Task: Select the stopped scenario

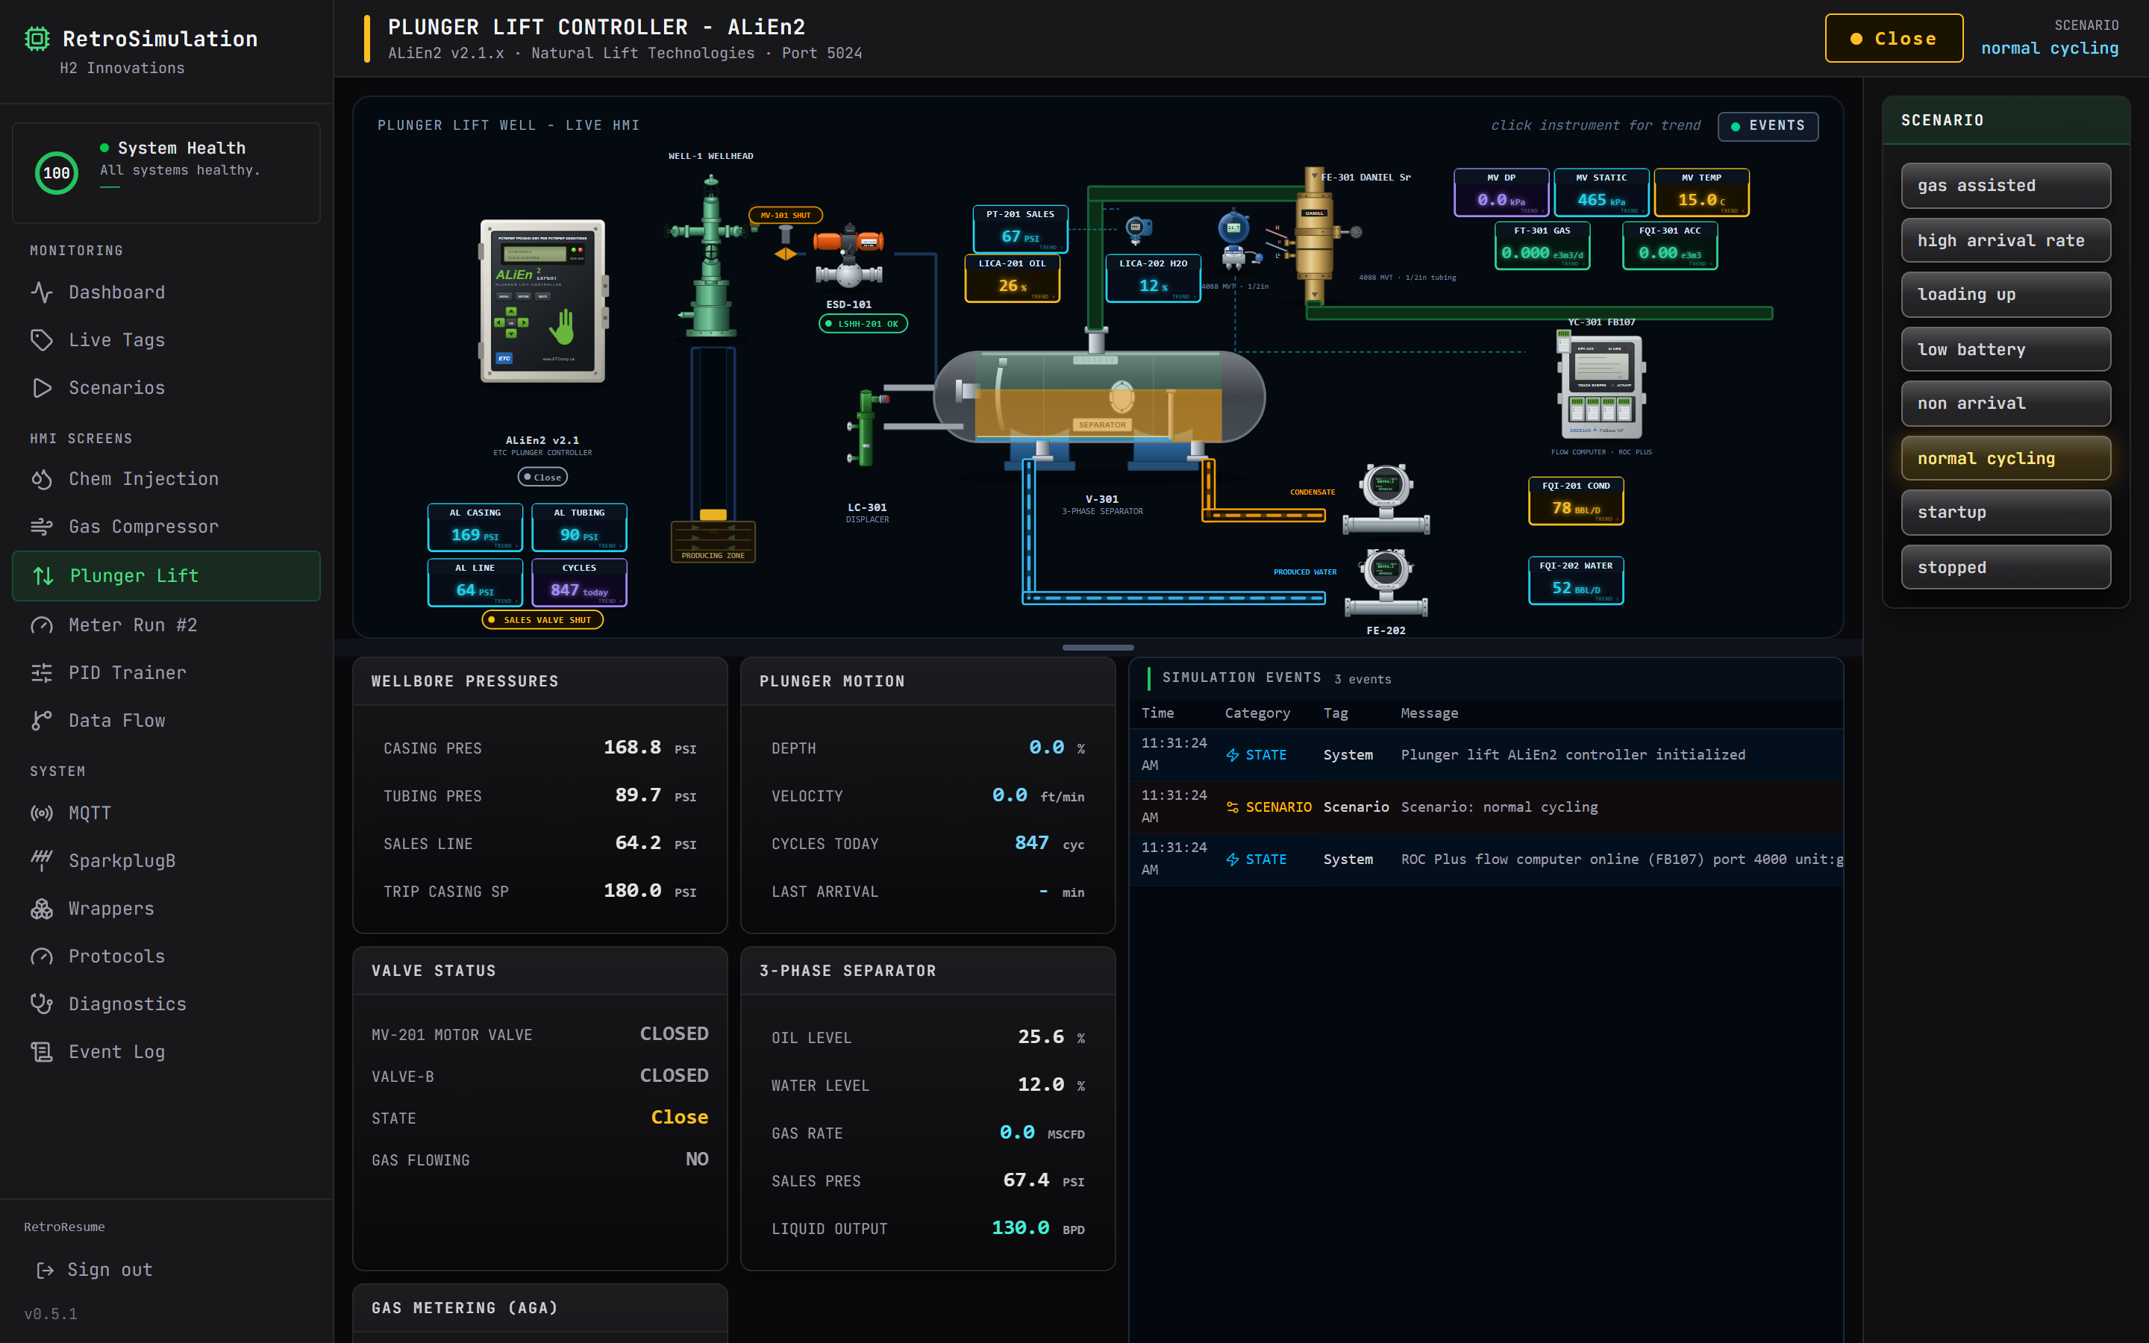Action: point(2006,567)
